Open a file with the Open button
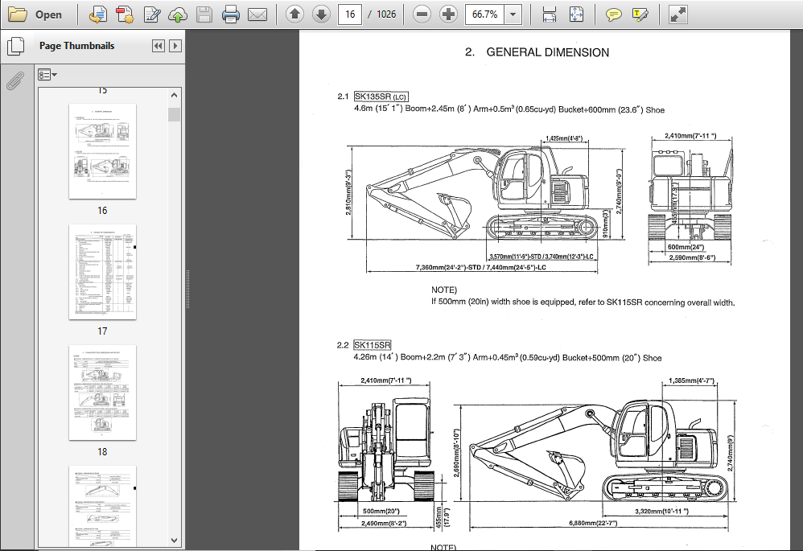This screenshot has width=803, height=551. [x=35, y=14]
